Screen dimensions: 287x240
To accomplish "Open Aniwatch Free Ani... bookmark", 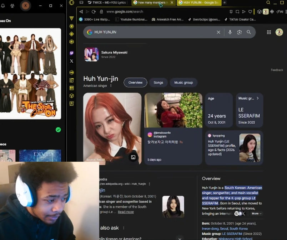I will 167,19.
